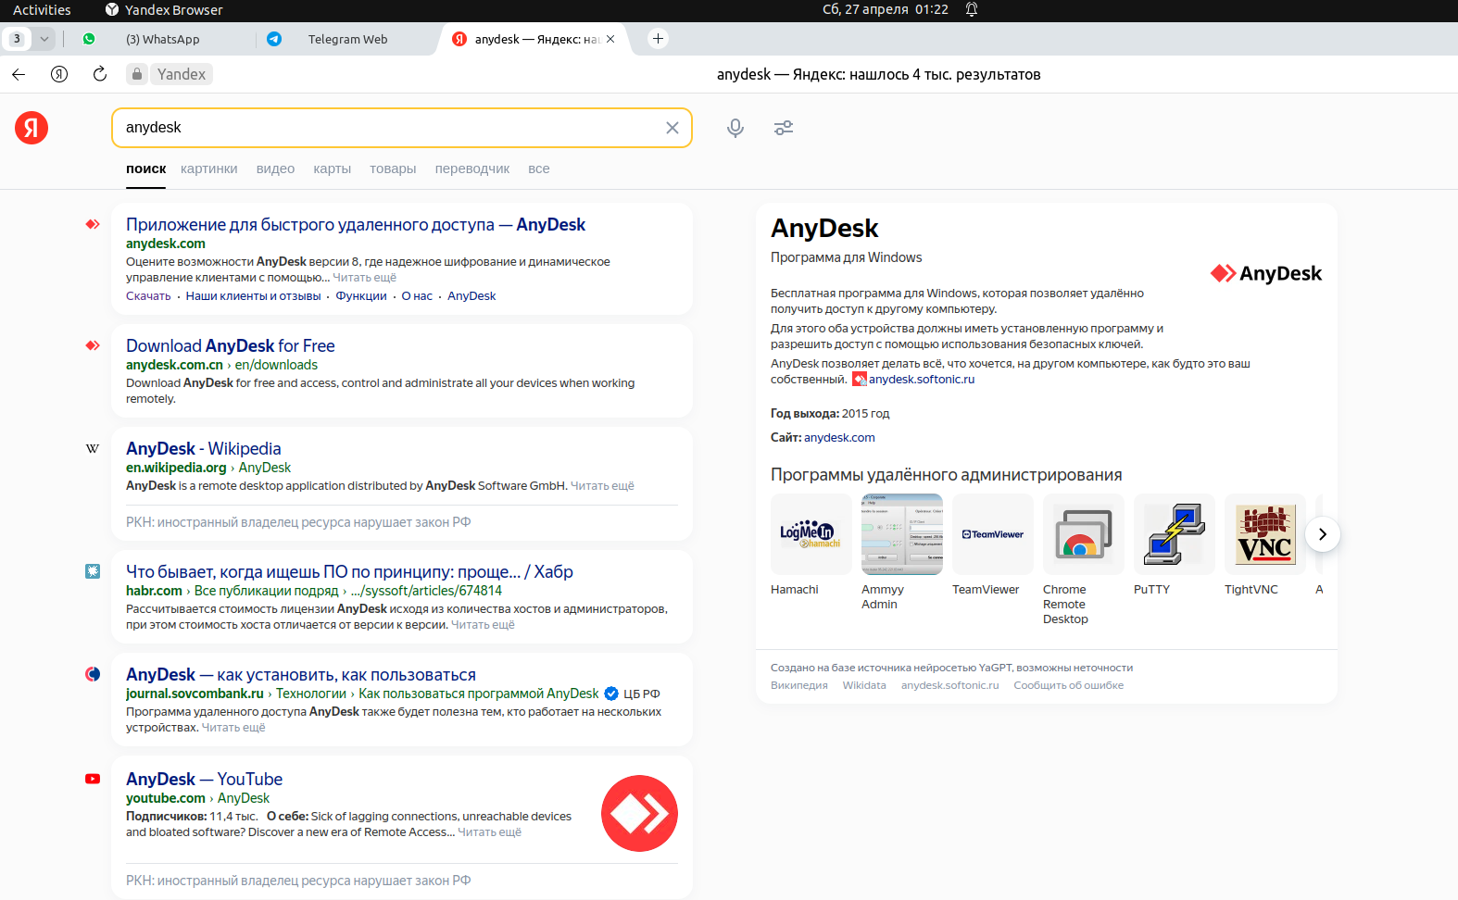
Task: Open Приложение для быстрого удаленного доступа result
Action: pos(356,224)
